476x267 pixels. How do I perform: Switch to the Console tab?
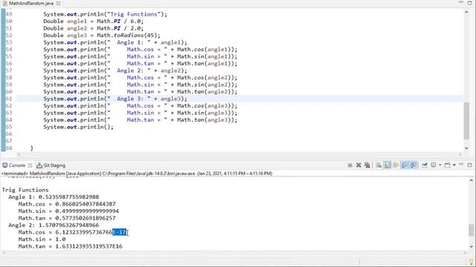coord(17,165)
